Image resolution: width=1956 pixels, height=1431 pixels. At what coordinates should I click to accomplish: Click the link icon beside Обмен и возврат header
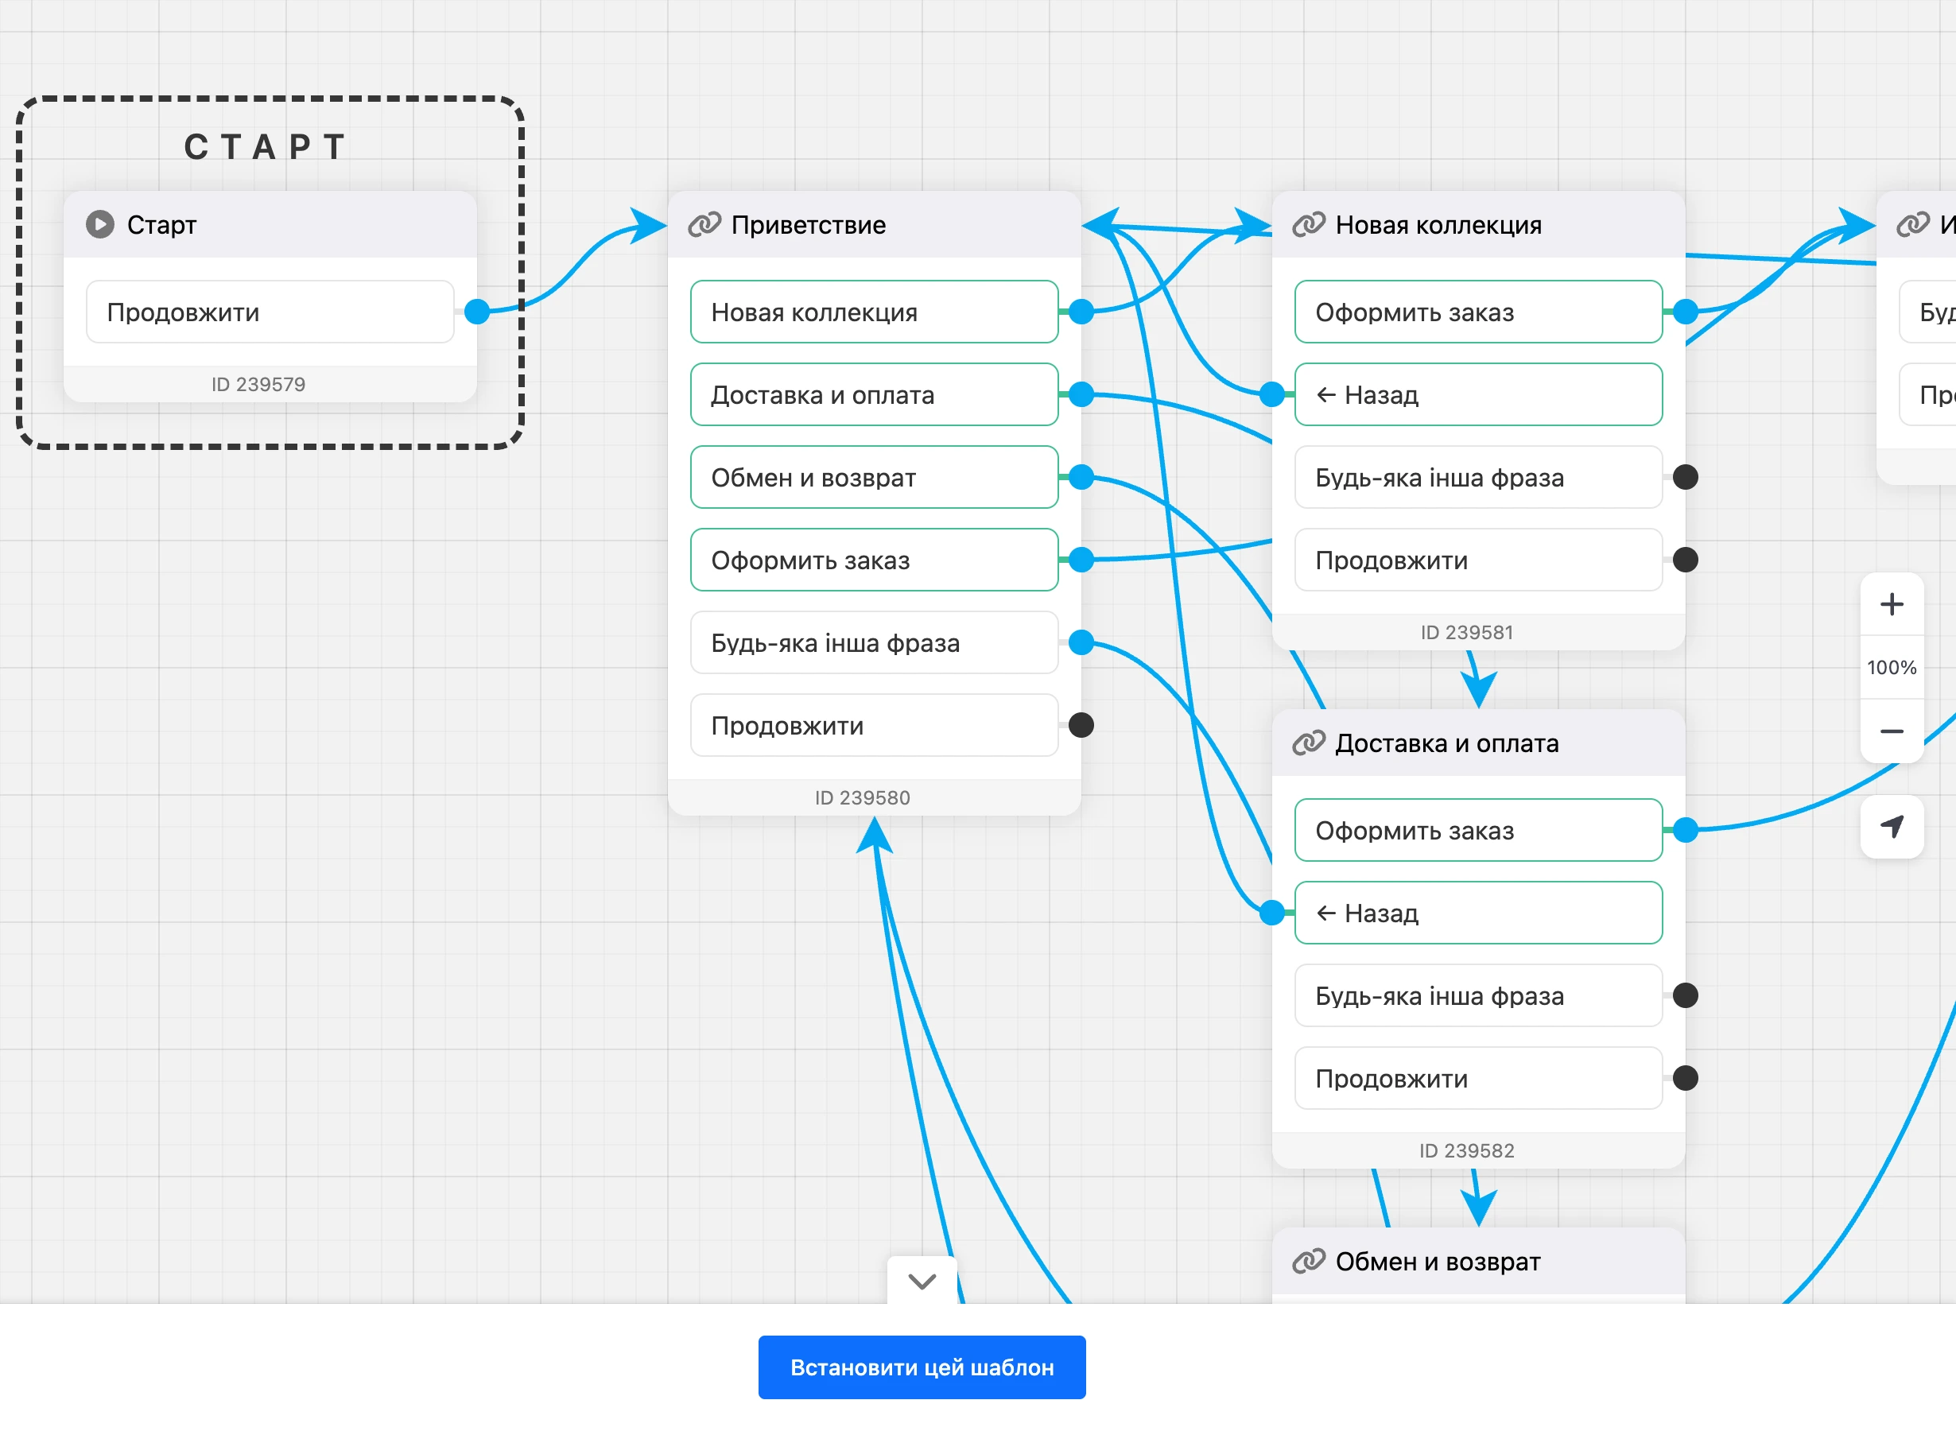1308,1260
